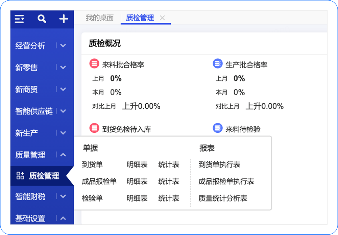The height and width of the screenshot is (235, 338).
Task: Open the 智能供应链 menu item
Action: 34,111
